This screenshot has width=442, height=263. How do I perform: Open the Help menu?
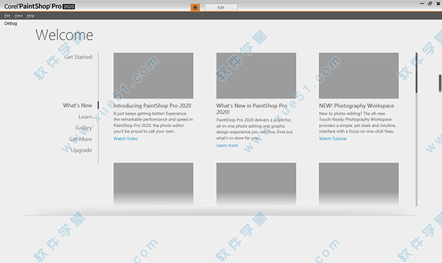31,16
